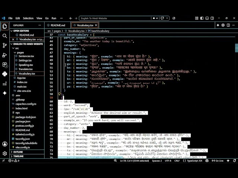Toggle the bottom panel visibility
The width and height of the screenshot is (238, 178).
[x=207, y=18]
